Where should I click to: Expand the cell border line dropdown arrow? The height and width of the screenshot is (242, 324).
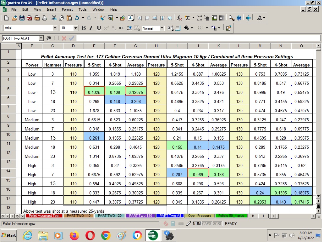click(x=207, y=28)
